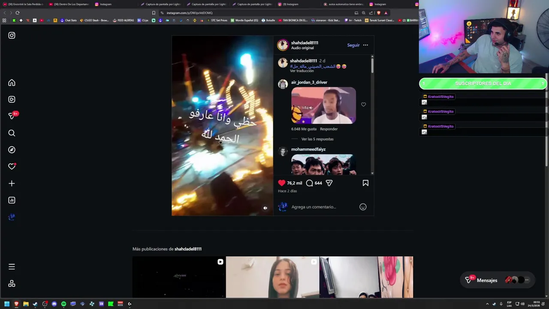
Task: Open Chat Stats bookmark
Action: 68,20
